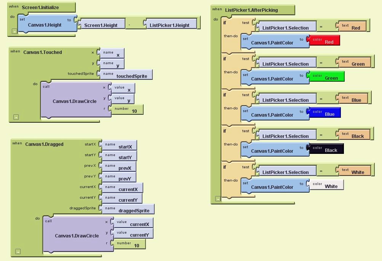Click the ListPicker1.Height value block
Image resolution: width=382 pixels, height=261 pixels.
(170, 24)
